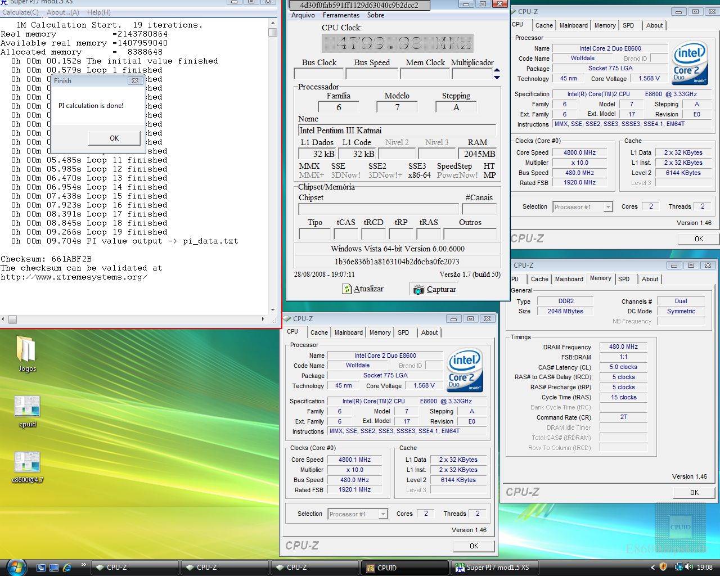Open the Jogos folder on the desktop

pos(26,354)
